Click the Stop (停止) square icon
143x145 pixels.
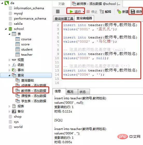click(x=88, y=12)
